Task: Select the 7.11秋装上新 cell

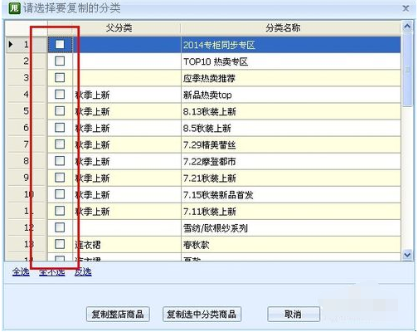Action: (x=291, y=211)
